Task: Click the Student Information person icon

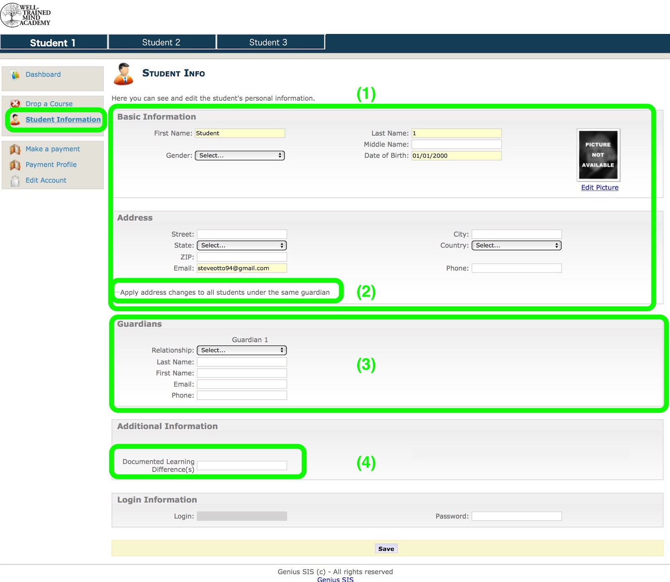Action: pyautogui.click(x=15, y=120)
